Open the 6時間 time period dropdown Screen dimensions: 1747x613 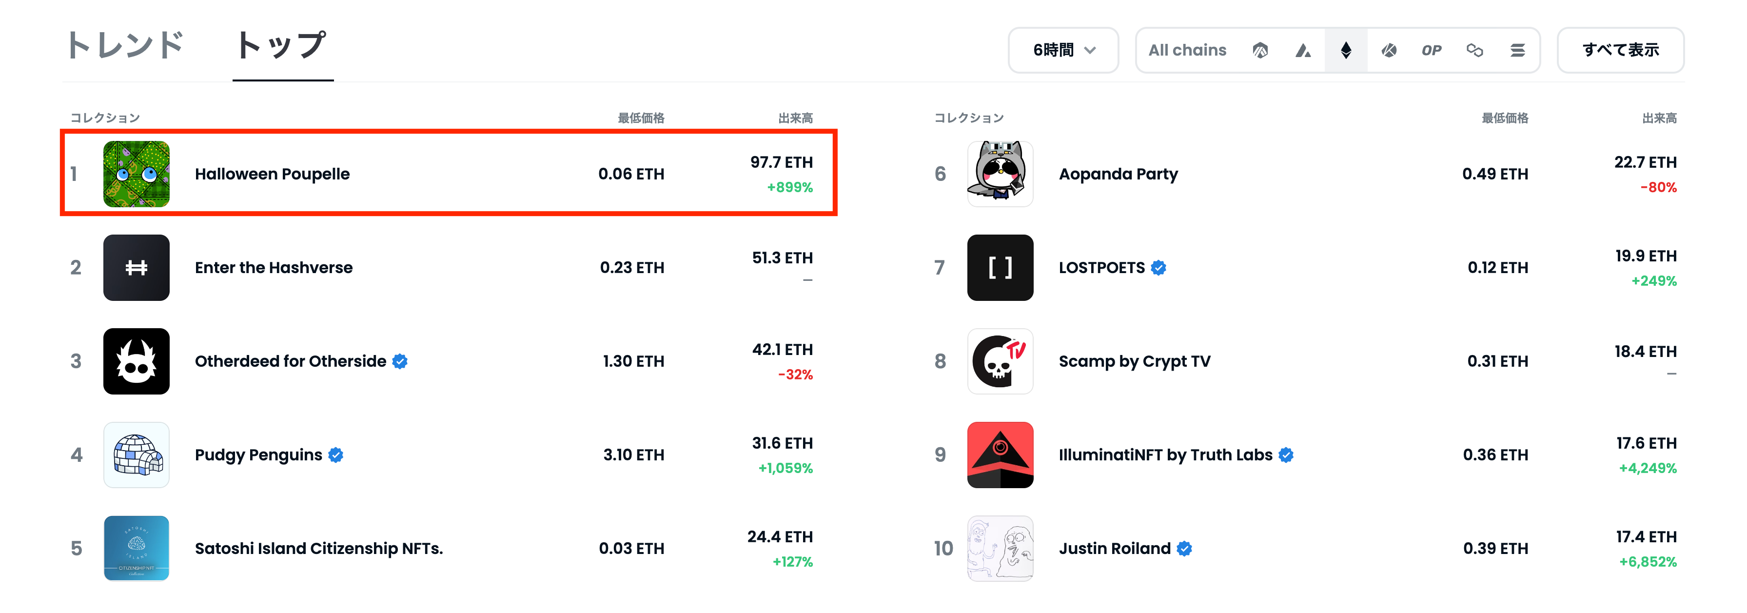[x=1063, y=50]
